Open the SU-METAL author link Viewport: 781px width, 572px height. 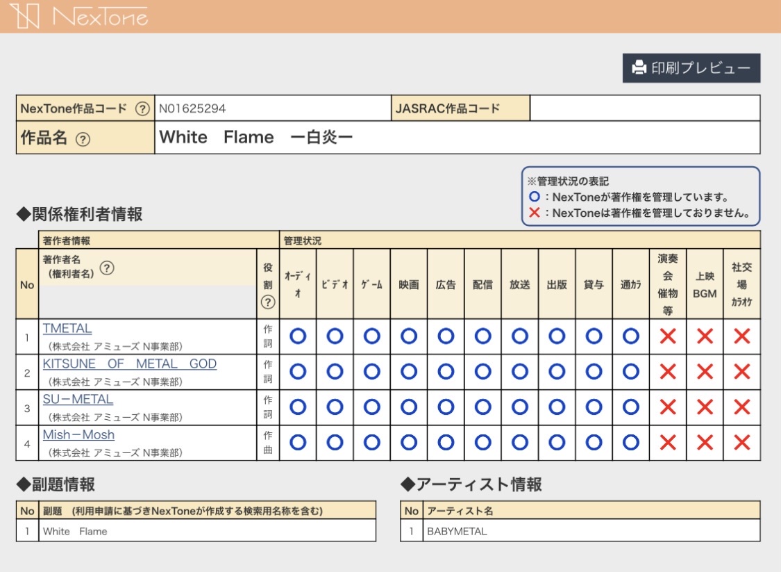pos(78,400)
